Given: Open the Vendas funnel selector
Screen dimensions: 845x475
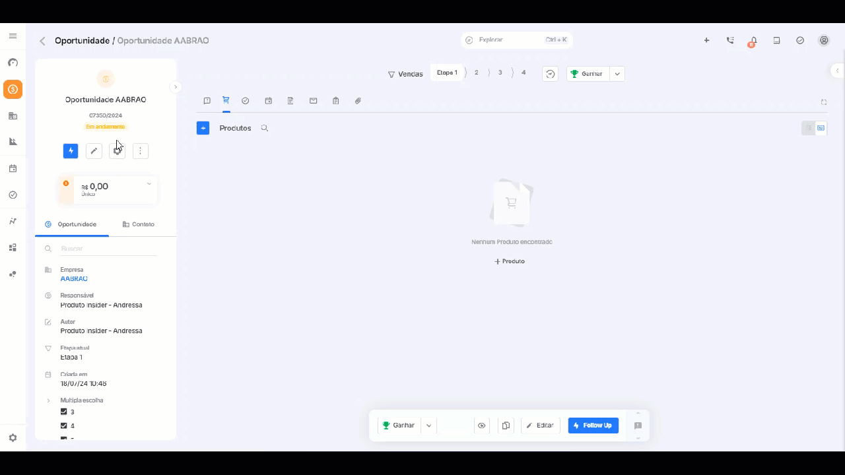Looking at the screenshot, I should [x=405, y=74].
